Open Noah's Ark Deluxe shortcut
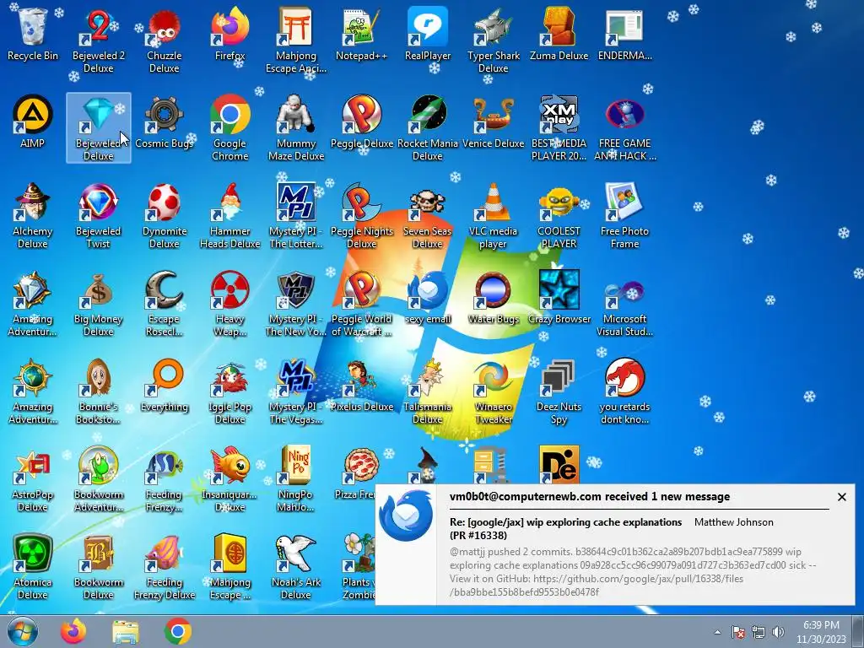The image size is (864, 648). click(x=296, y=566)
